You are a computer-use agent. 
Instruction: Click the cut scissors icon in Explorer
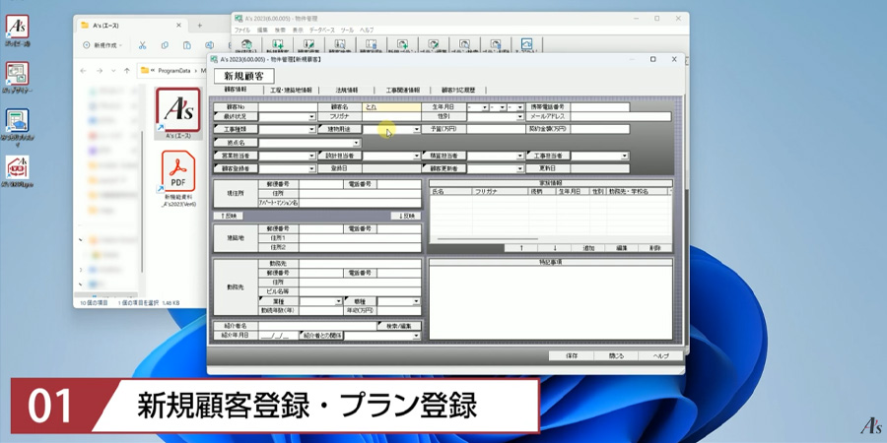(x=142, y=45)
